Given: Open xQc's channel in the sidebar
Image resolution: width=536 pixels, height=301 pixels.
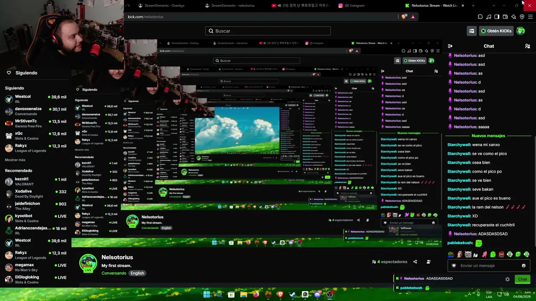Looking at the screenshot, I should click(x=36, y=136).
